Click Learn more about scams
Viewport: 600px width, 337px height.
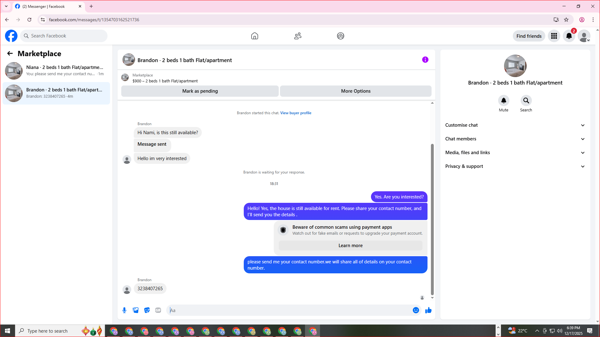[x=350, y=246]
